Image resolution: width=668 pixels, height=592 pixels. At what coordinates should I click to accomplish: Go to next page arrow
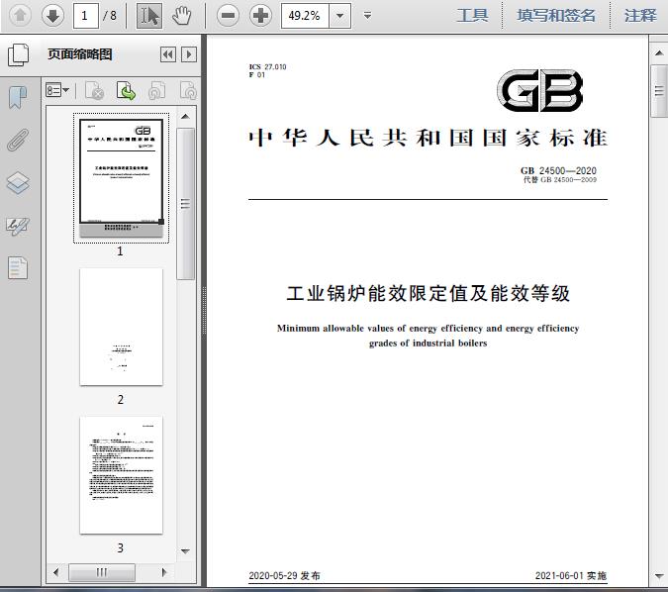pos(52,16)
